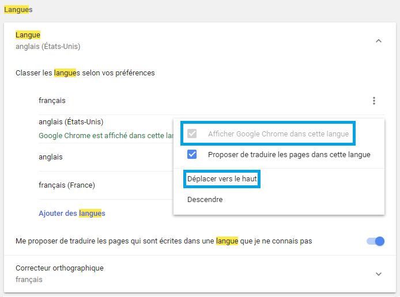Click the Me proposer de traduire les pages label

pyautogui.click(x=164, y=241)
